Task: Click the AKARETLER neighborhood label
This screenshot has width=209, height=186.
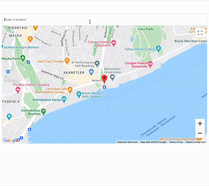Action: click(74, 73)
